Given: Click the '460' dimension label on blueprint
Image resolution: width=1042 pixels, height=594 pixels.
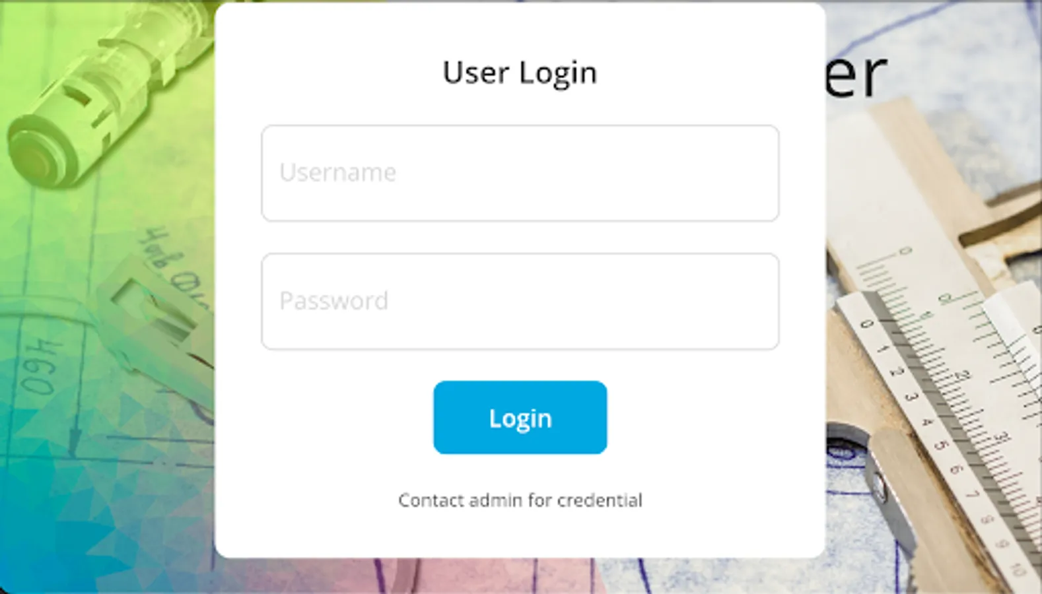Looking at the screenshot, I should point(40,366).
